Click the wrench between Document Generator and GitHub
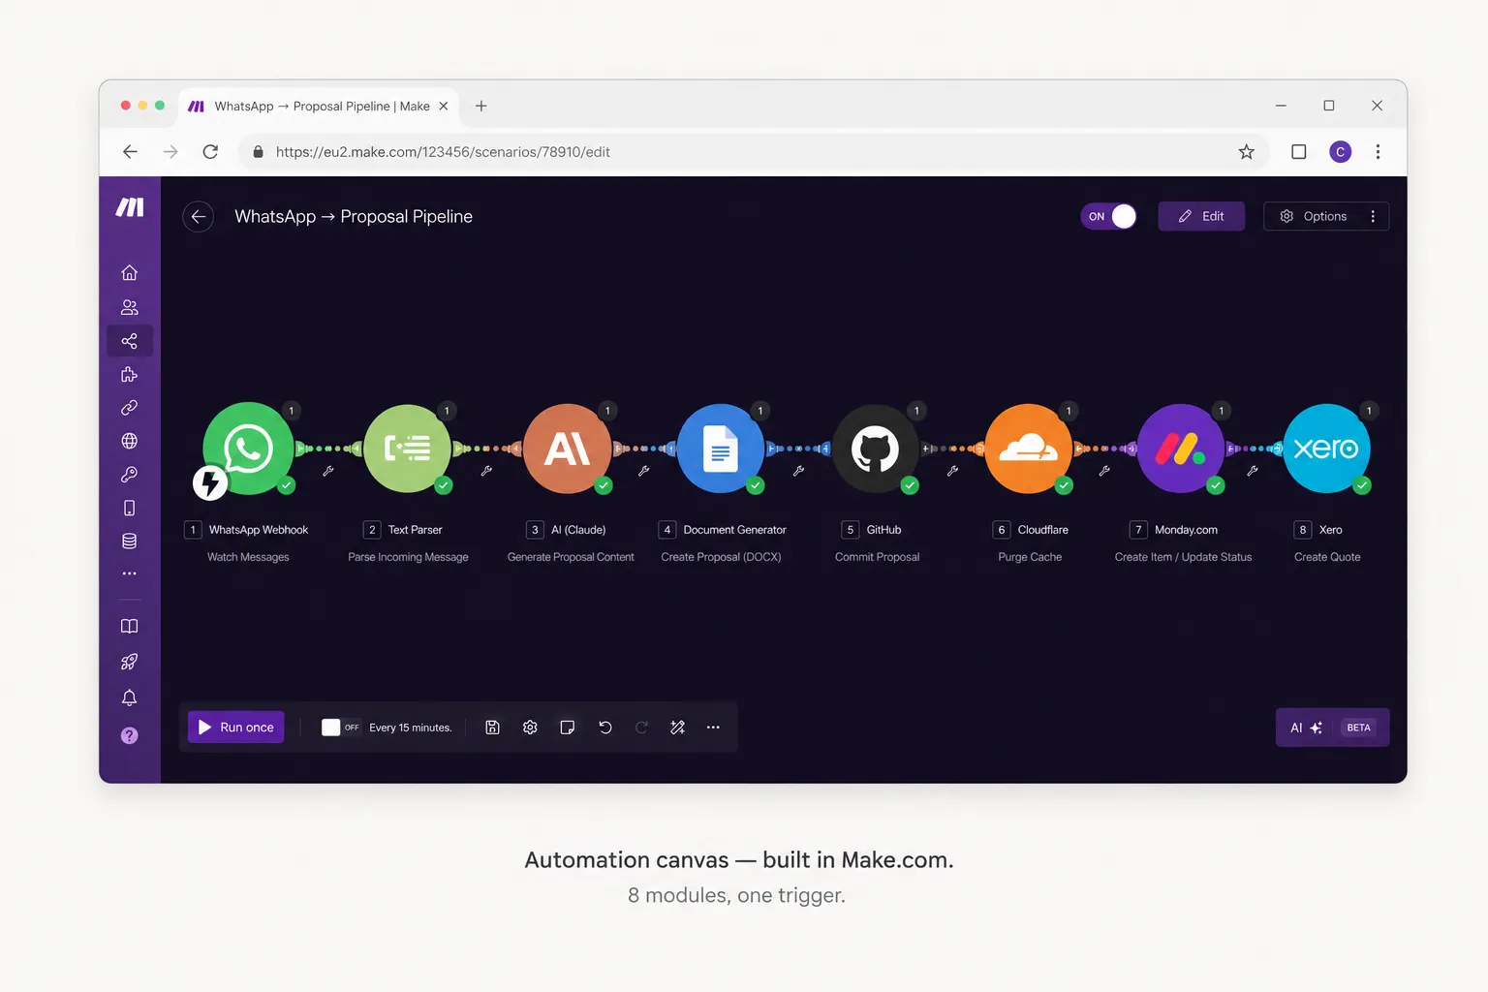The height and width of the screenshot is (992, 1488). tap(798, 471)
